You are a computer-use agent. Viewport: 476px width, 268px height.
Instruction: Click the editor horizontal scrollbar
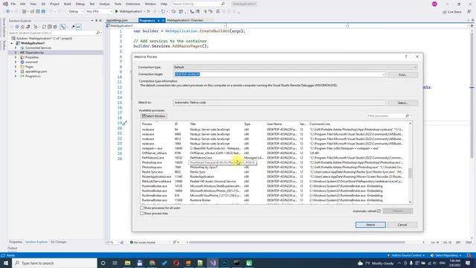(297, 242)
